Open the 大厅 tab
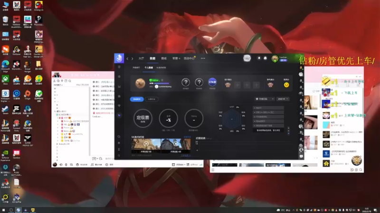 click(141, 58)
